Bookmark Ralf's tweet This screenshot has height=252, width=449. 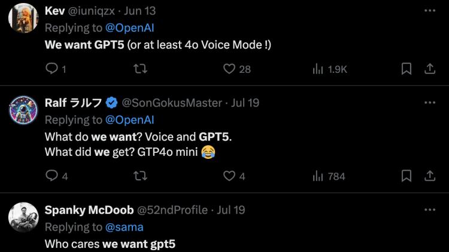click(406, 176)
